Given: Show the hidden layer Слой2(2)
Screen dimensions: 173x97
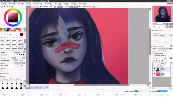Looking at the screenshot, I should pos(154,64).
